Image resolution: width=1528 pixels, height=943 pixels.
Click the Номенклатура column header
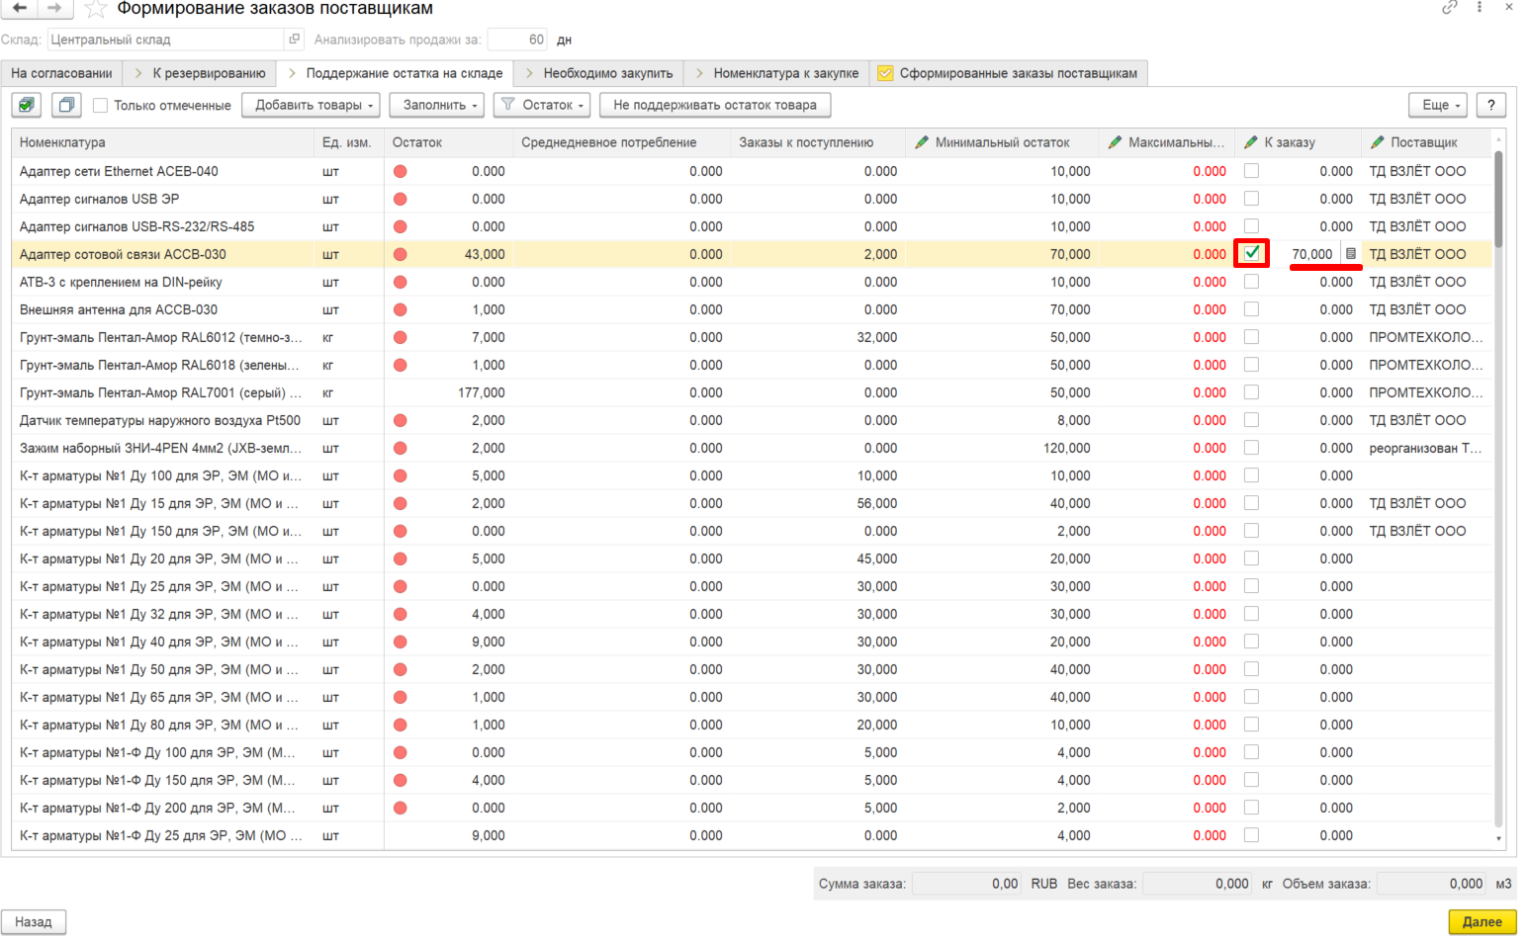tap(163, 142)
